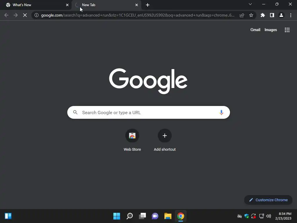Open the Web Store shortcut
The width and height of the screenshot is (297, 223).
(x=132, y=140)
